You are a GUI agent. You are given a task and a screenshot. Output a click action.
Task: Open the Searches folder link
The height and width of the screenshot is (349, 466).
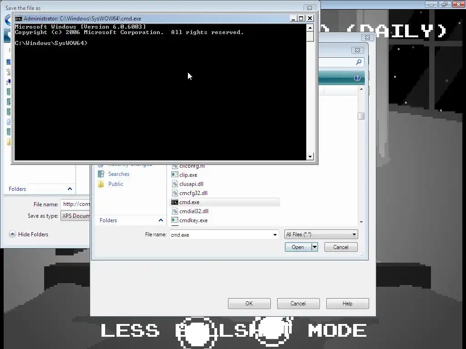click(x=119, y=174)
